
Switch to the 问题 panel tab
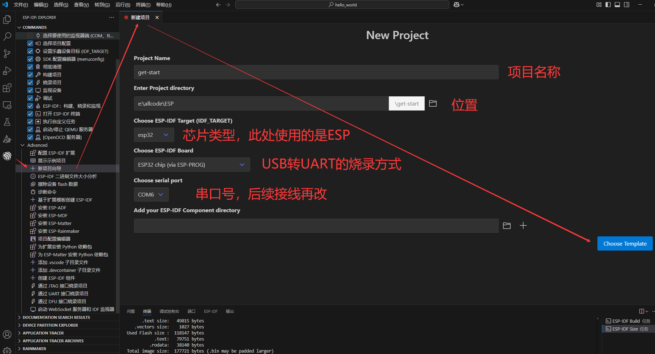[x=131, y=311]
